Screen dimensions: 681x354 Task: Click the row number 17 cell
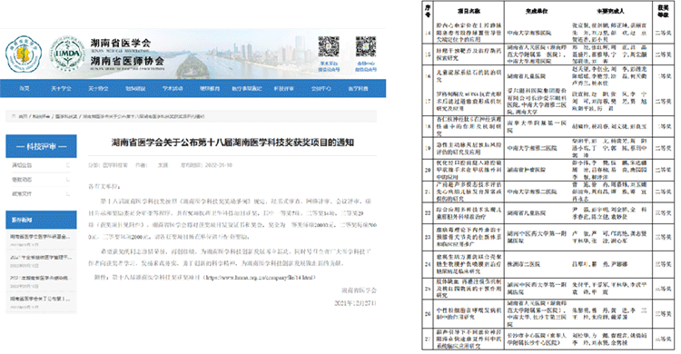point(428,101)
